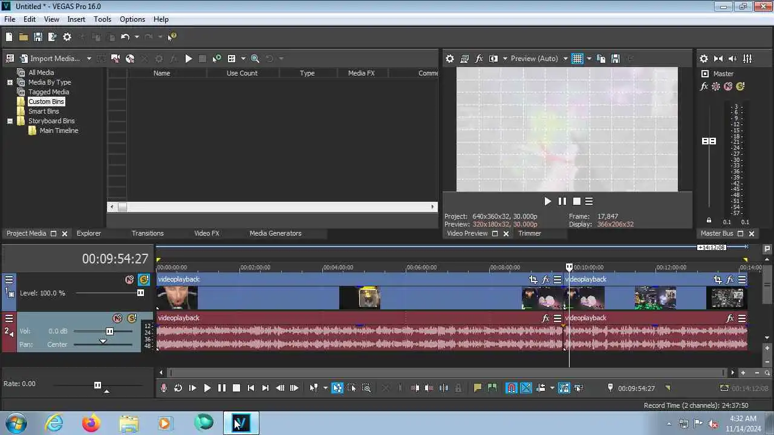Open video preview project properties gear

(450, 59)
